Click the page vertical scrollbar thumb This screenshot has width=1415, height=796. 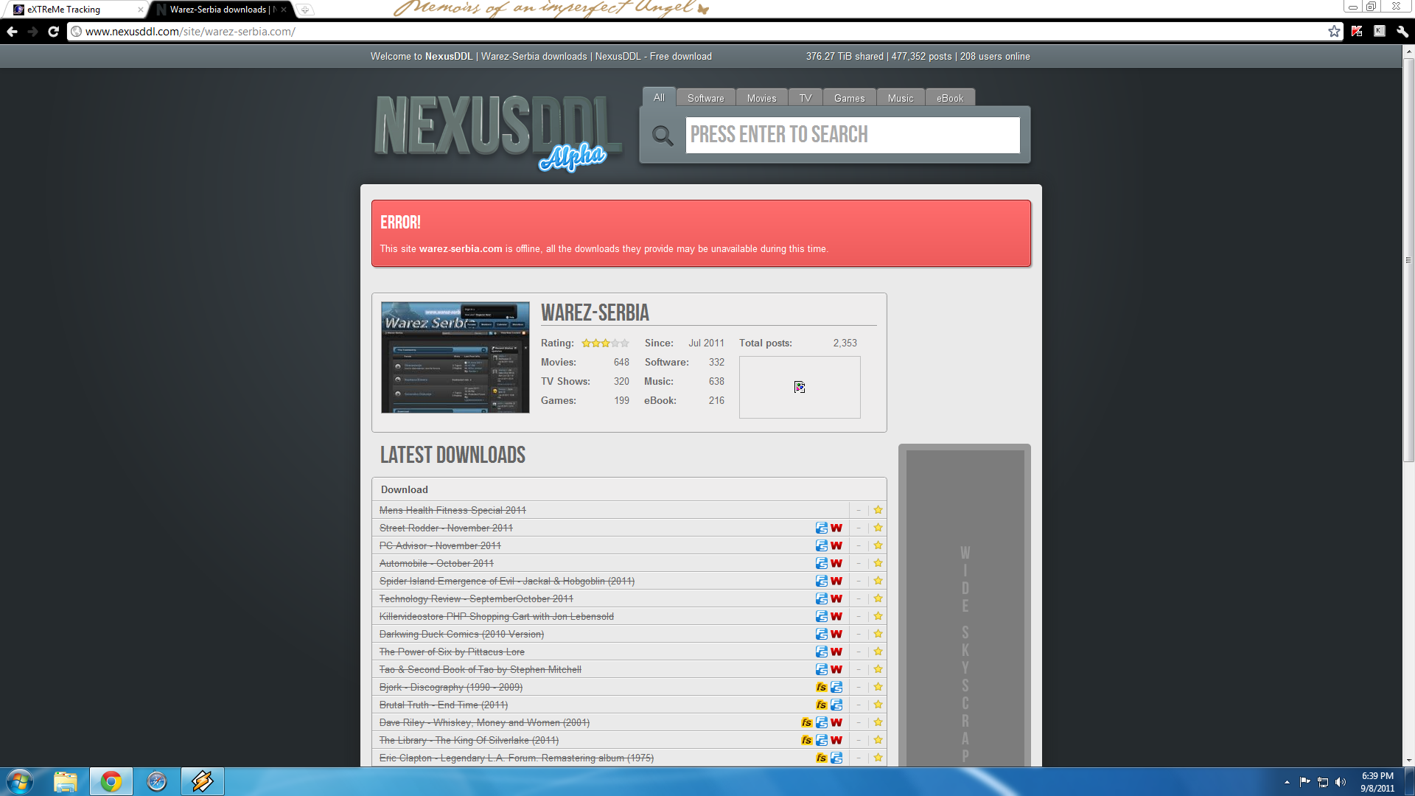1408,259
